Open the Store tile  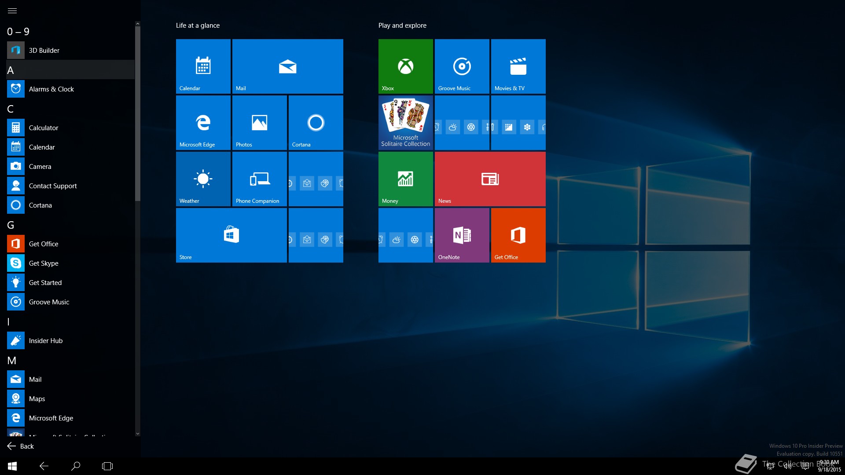pyautogui.click(x=231, y=235)
